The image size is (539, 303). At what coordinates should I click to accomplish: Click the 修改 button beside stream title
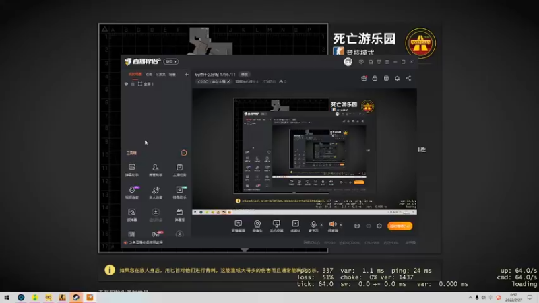click(x=245, y=75)
